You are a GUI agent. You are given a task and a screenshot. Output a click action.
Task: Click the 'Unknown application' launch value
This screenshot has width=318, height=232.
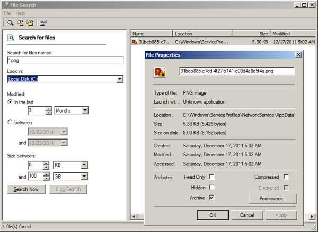(204, 102)
